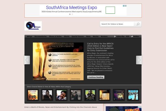Open the Shows & Series menu
The height and width of the screenshot is (111, 166).
point(55,36)
